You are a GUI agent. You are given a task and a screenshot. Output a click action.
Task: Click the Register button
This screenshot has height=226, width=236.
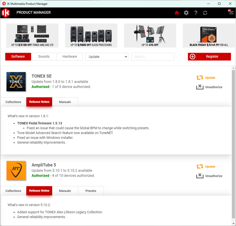[x=209, y=57]
